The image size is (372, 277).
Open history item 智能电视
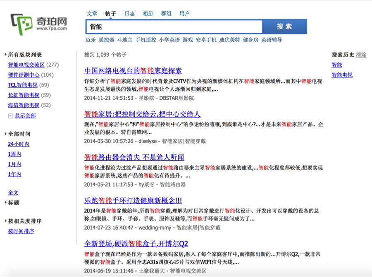[x=342, y=75]
